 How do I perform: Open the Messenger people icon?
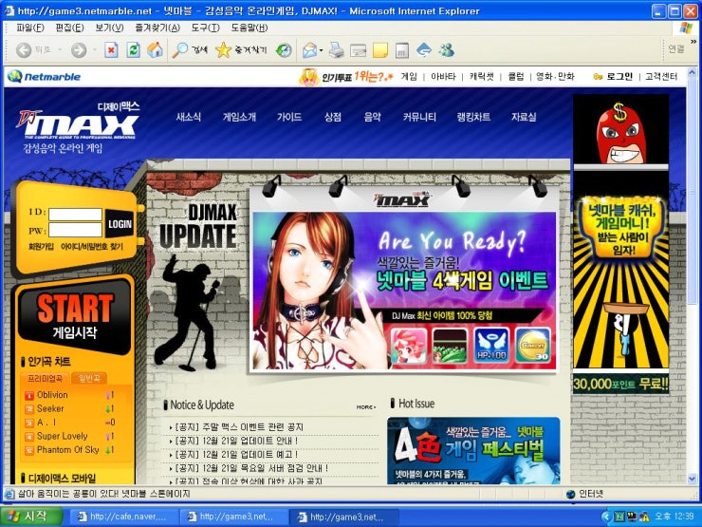point(447,49)
